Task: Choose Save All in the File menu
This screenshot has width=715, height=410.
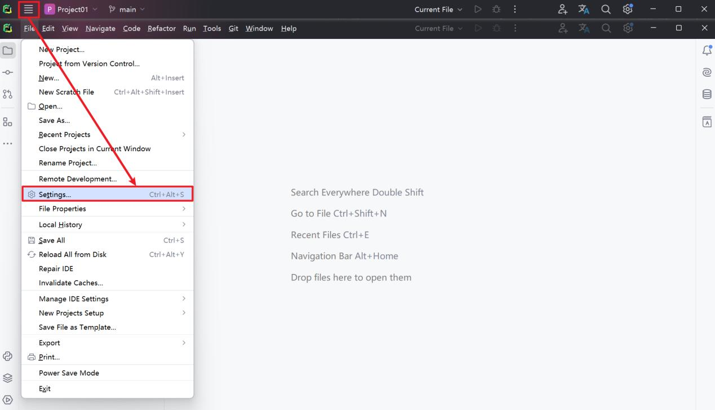Action: click(x=107, y=240)
